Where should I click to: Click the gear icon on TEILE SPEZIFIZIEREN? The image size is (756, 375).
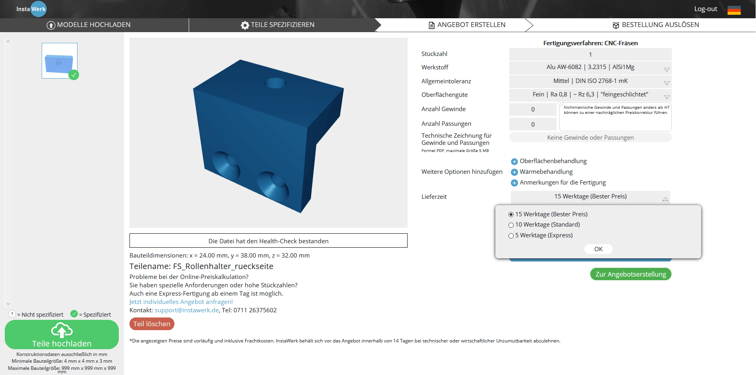pyautogui.click(x=245, y=25)
